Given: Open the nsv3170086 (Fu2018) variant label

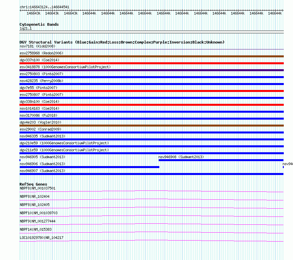Looking at the screenshot, I should [x=39, y=115].
